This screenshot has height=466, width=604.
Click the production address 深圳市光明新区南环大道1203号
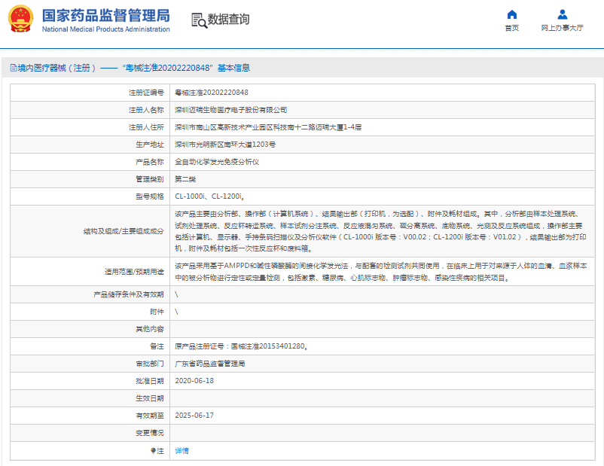point(224,144)
